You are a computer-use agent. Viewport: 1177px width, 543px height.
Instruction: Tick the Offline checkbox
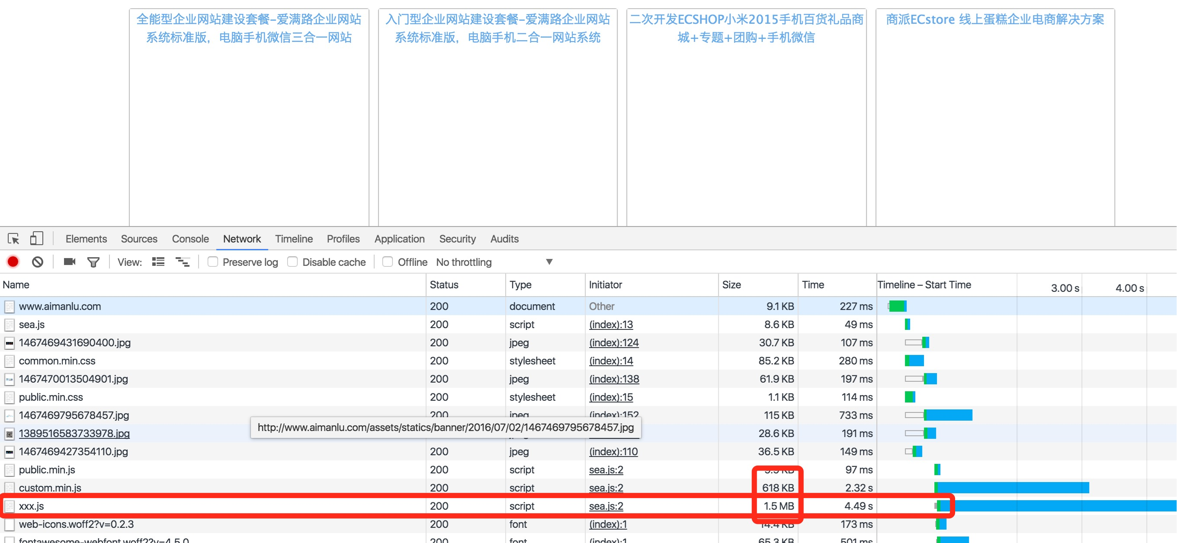tap(388, 262)
